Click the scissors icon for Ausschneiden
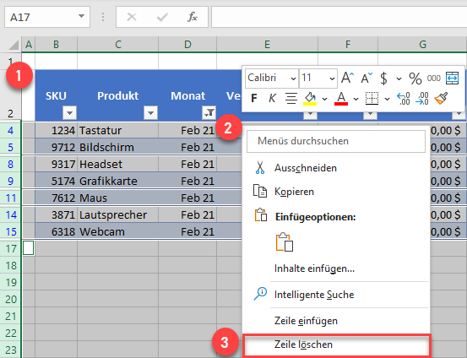 click(260, 168)
